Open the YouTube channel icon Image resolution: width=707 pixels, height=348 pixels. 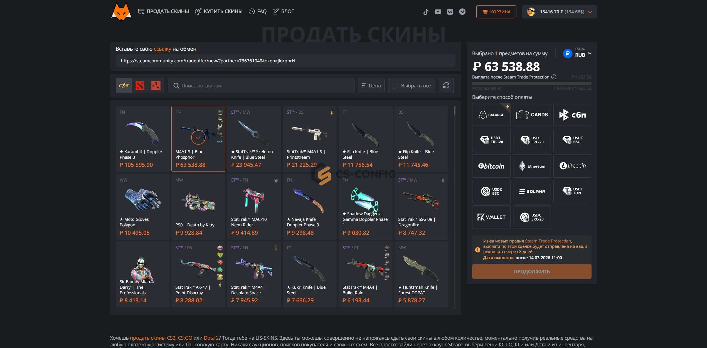[438, 12]
